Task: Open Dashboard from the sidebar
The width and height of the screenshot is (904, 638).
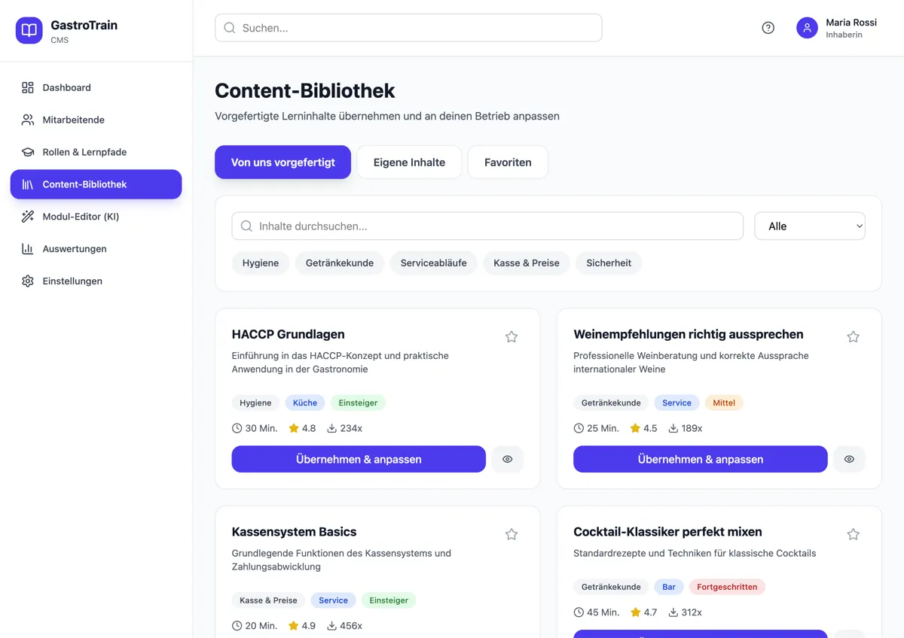Action: tap(66, 87)
